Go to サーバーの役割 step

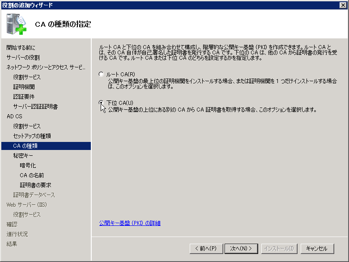(x=23, y=58)
